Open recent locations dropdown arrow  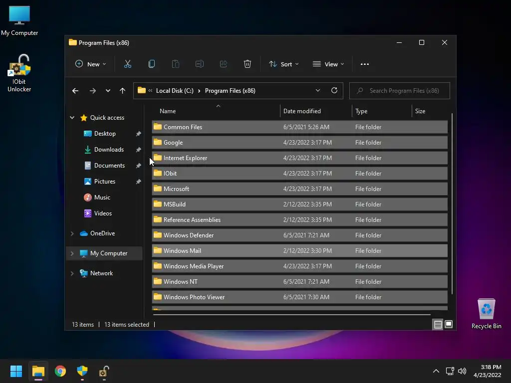(x=108, y=91)
